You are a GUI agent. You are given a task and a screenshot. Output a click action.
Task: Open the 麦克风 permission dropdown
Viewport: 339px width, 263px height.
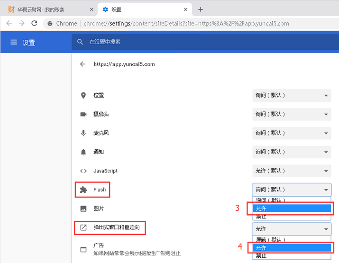[292, 133]
